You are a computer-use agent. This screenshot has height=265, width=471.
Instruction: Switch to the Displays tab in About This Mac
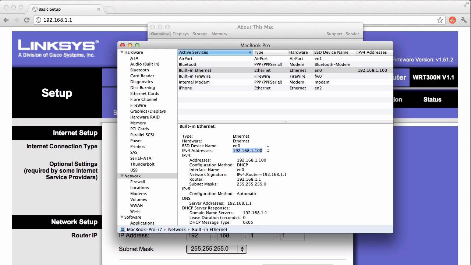pyautogui.click(x=181, y=34)
